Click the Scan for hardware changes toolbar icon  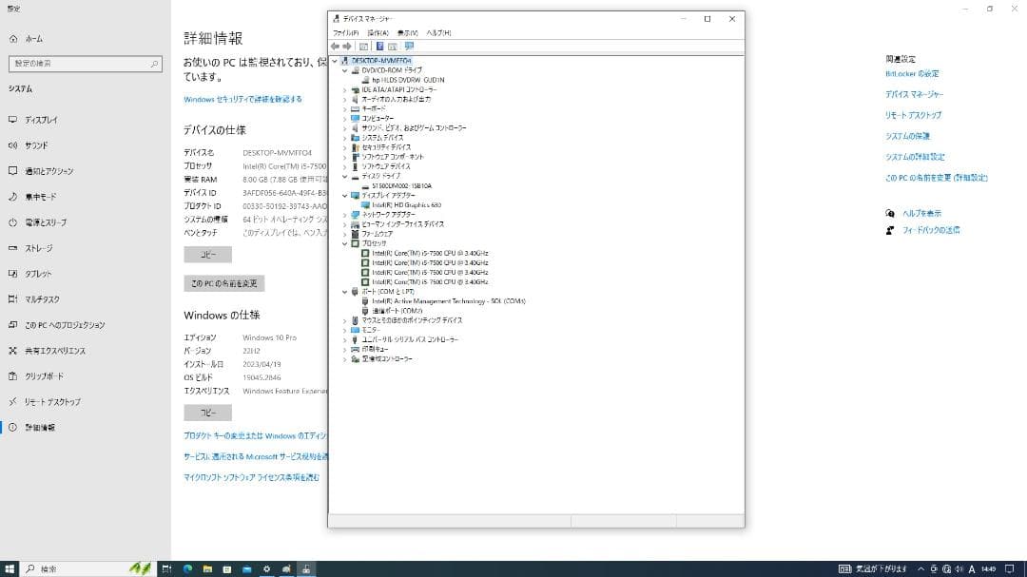tap(409, 47)
